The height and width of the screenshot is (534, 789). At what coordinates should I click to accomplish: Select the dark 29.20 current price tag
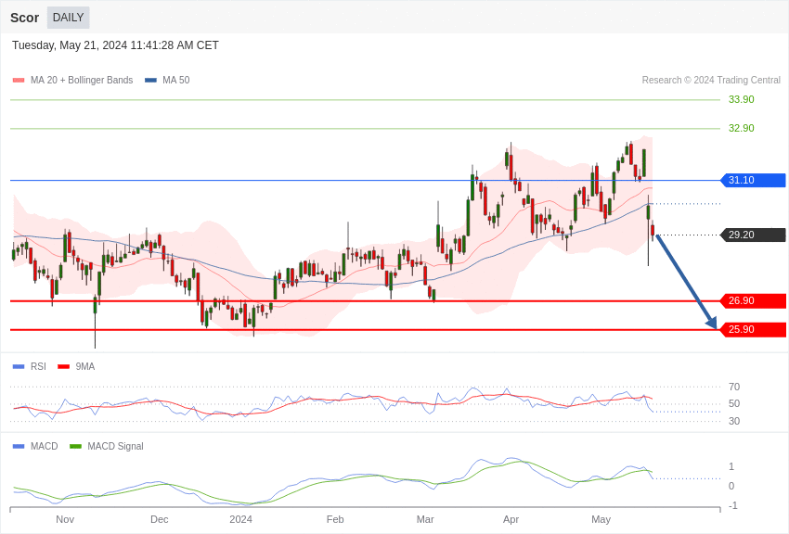tap(753, 235)
